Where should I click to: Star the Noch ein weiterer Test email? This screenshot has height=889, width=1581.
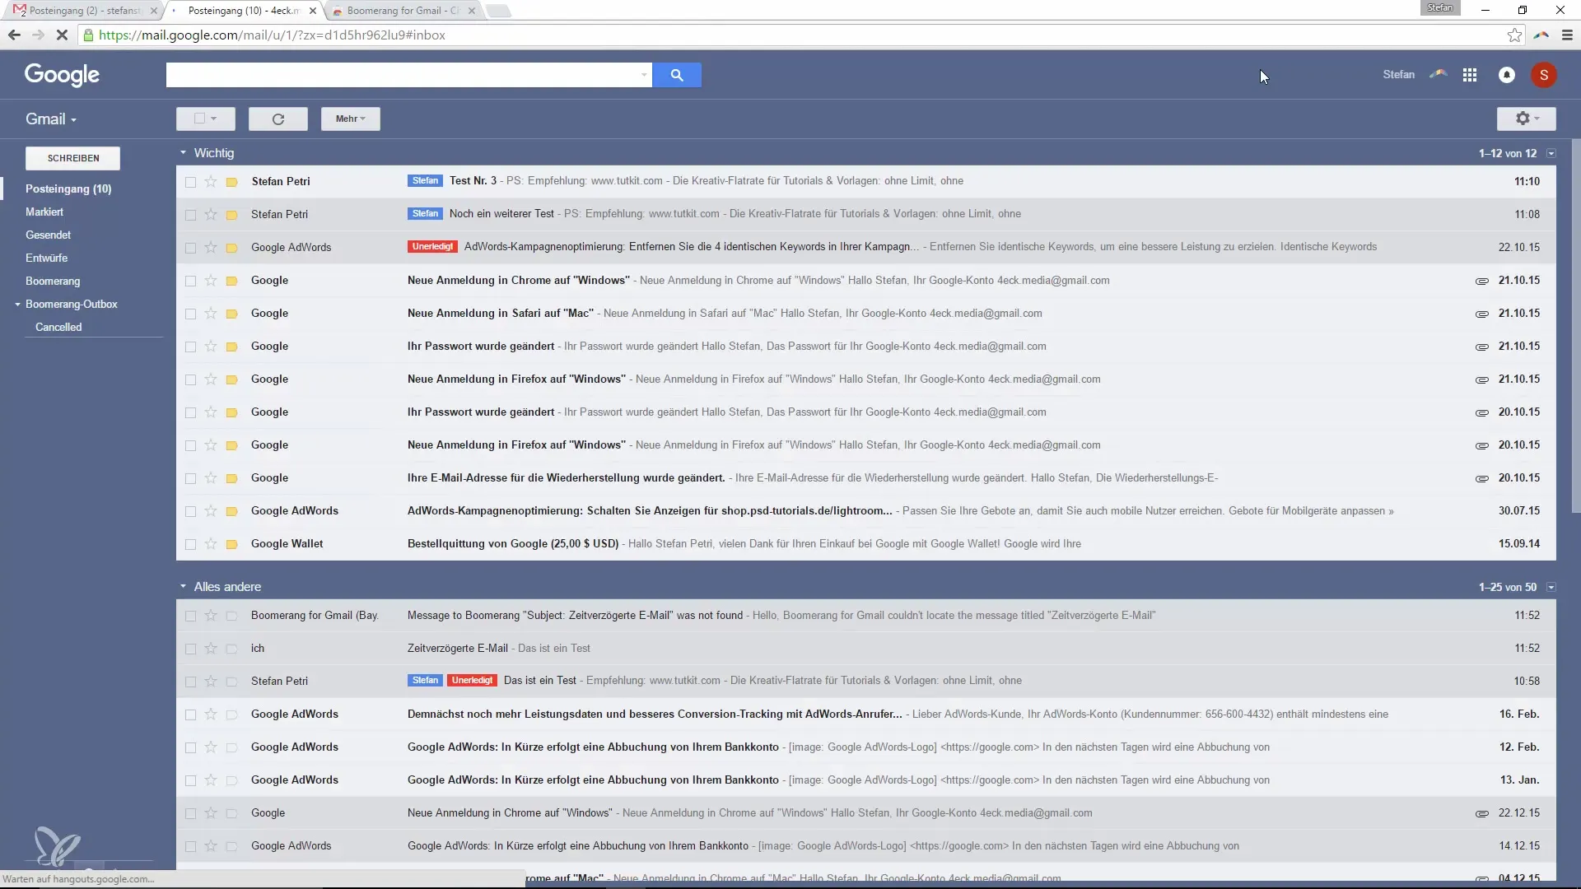211,214
